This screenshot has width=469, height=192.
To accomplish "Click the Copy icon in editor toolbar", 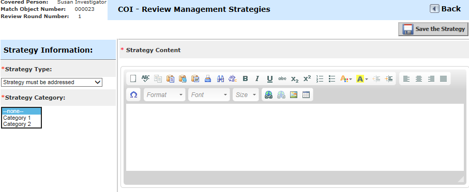I will coord(158,78).
